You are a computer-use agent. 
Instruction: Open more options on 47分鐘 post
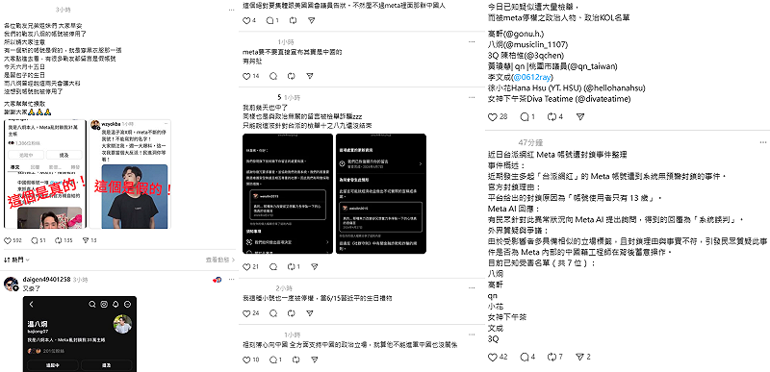click(762, 142)
